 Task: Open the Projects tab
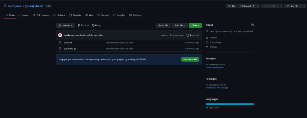tap(75, 15)
